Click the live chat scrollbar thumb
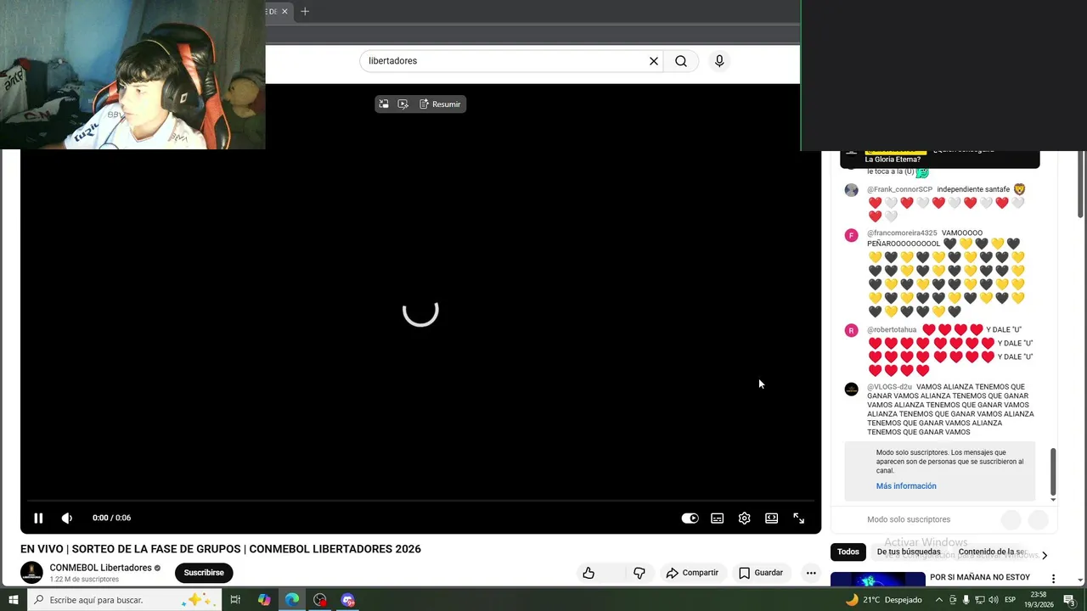 point(1053,472)
